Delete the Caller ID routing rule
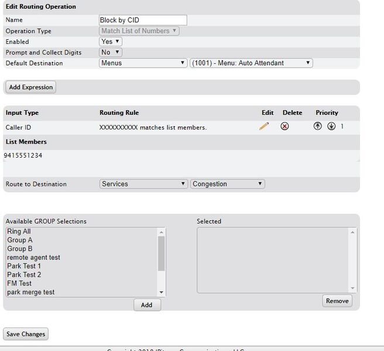384x351 pixels. click(284, 127)
